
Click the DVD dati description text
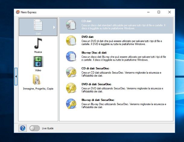click(x=122, y=43)
